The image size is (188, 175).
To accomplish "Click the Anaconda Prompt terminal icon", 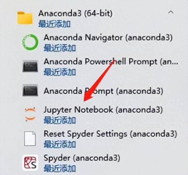I will [x=30, y=90].
